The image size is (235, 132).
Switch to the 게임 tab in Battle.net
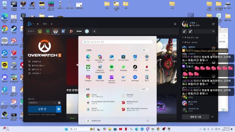pos(45,24)
